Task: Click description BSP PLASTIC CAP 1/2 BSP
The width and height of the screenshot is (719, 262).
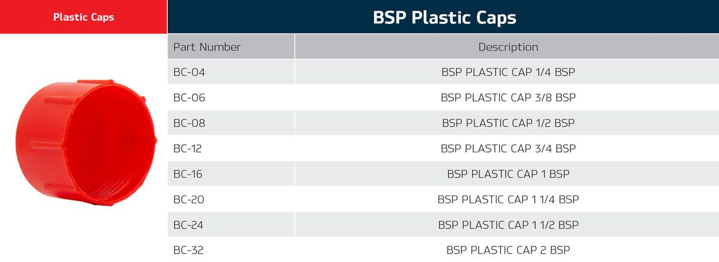Action: (508, 123)
